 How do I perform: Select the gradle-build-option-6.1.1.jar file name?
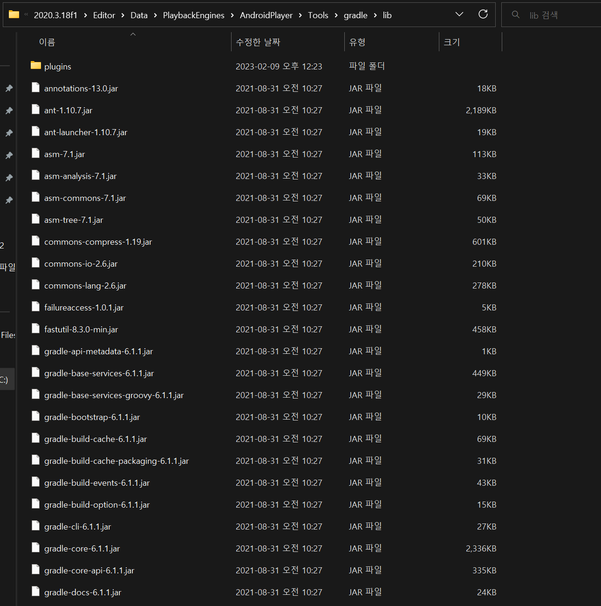97,505
